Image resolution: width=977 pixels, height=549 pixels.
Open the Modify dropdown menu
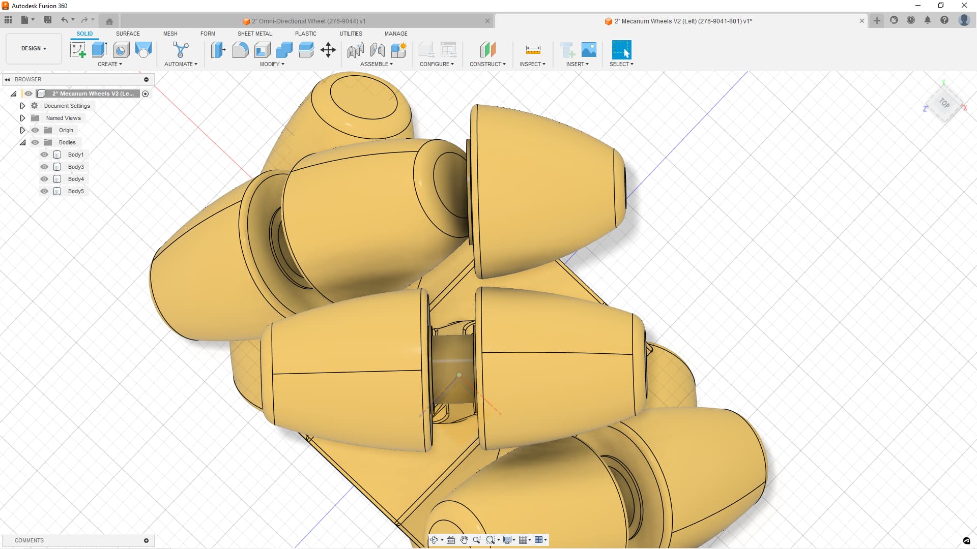[x=272, y=64]
